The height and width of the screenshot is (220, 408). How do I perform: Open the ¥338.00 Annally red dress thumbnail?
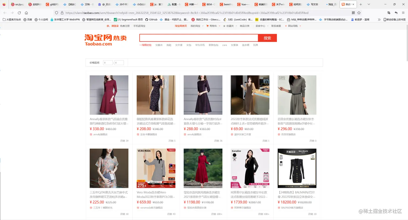[109, 95]
